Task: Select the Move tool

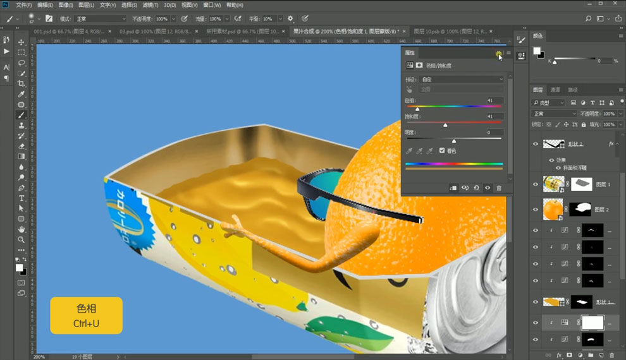Action: click(21, 42)
